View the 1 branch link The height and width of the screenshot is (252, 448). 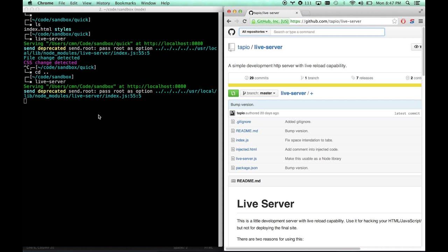pos(310,78)
